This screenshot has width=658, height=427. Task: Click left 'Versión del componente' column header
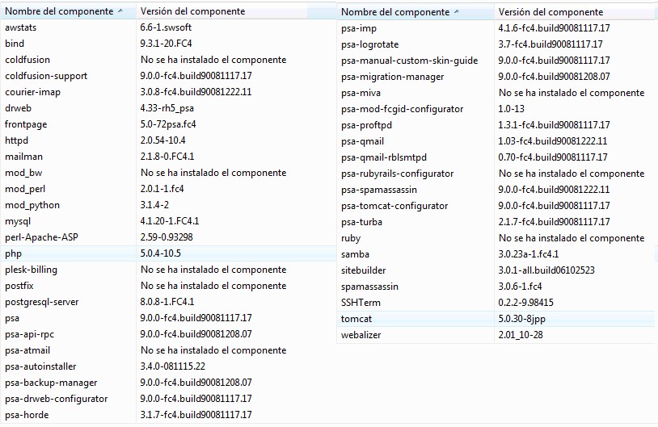click(192, 11)
